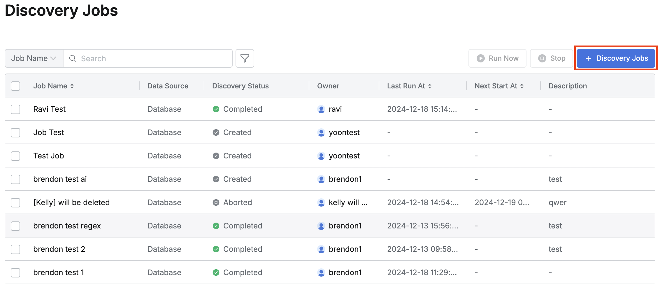Click ravi's user avatar icon
Viewport: 660px width, 290px height.
click(x=321, y=109)
